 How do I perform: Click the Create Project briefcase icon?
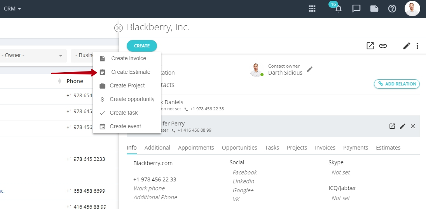[x=103, y=86]
